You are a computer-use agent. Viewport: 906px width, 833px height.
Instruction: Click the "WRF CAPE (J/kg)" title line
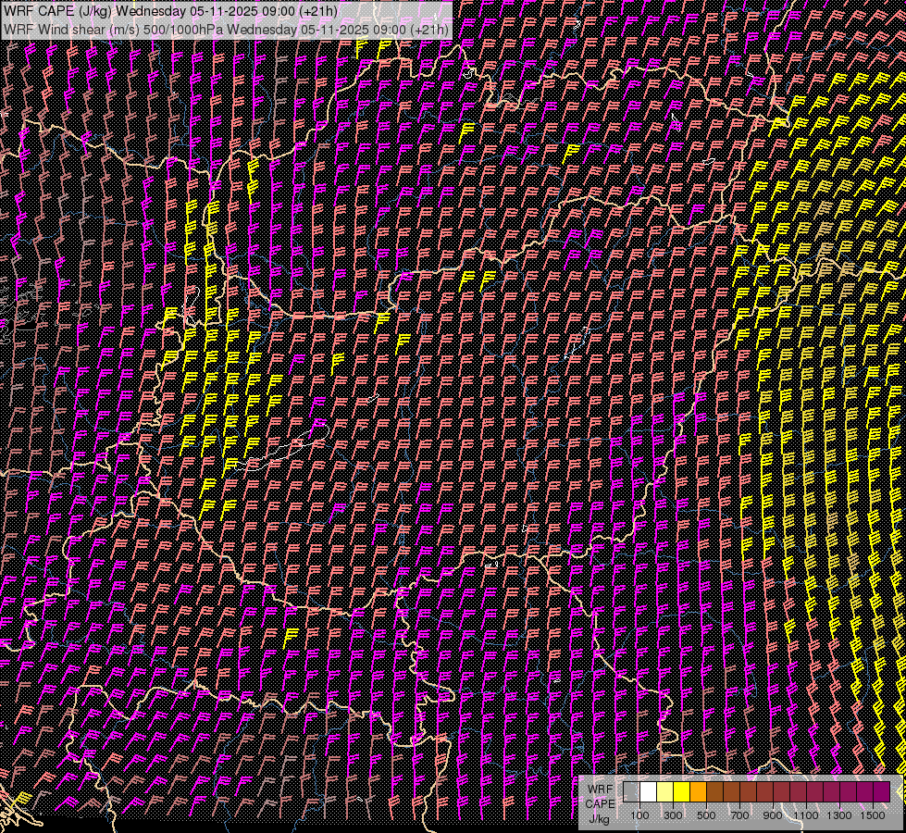pos(170,11)
